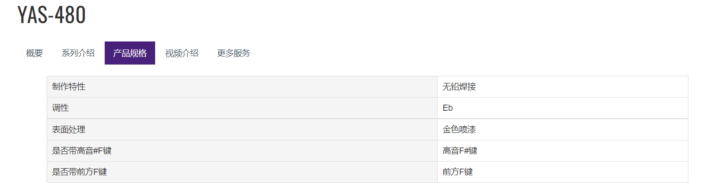The width and height of the screenshot is (705, 196).
Task: Select the 产品规格 tab
Action: pyautogui.click(x=130, y=53)
